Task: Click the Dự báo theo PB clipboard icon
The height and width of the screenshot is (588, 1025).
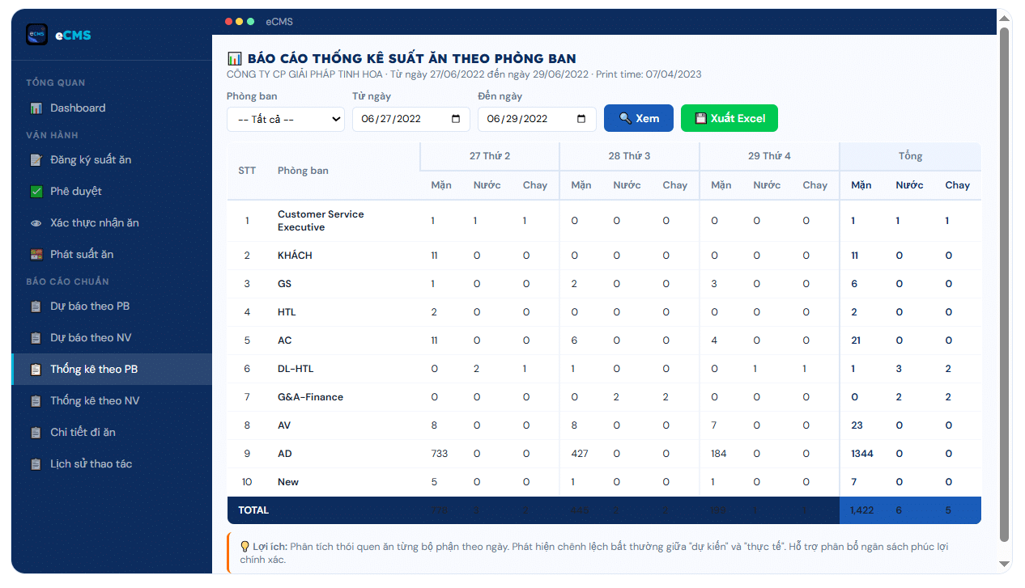Action: pyautogui.click(x=36, y=307)
